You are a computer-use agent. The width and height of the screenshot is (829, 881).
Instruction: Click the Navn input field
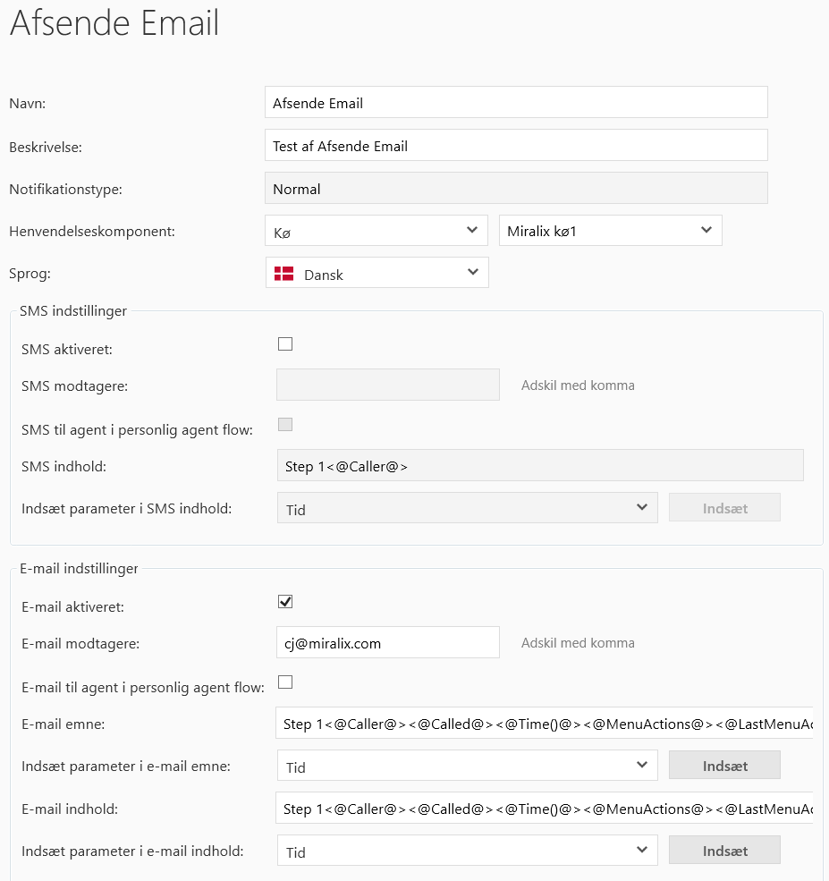(x=516, y=102)
